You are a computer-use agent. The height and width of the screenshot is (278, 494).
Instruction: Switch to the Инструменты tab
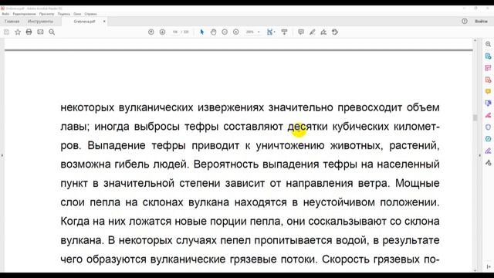40,22
